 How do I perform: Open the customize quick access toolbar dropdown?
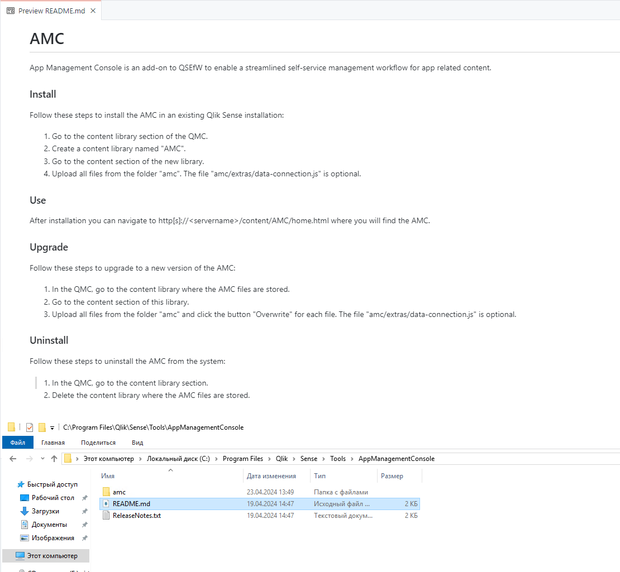[x=52, y=427]
